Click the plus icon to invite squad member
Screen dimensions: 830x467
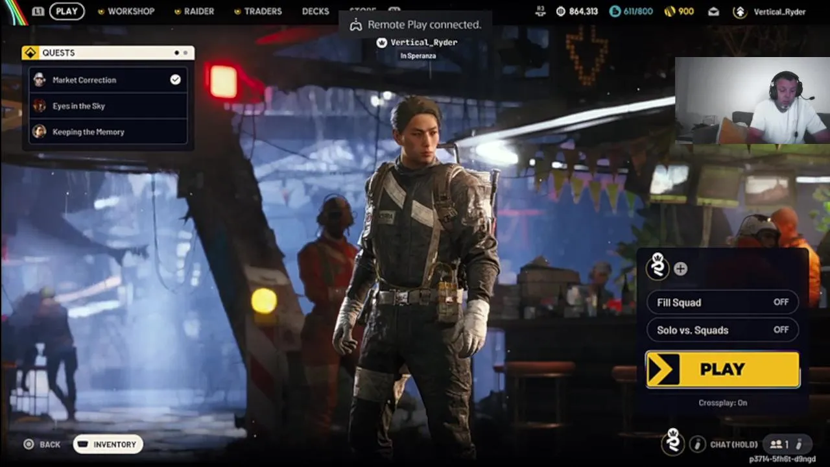(680, 269)
